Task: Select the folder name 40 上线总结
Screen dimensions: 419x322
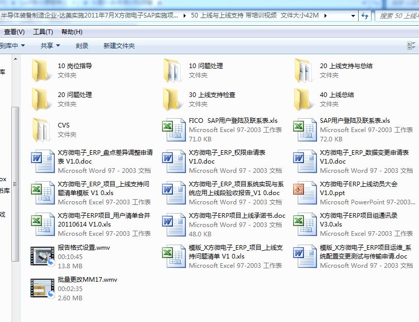Action: (336, 95)
